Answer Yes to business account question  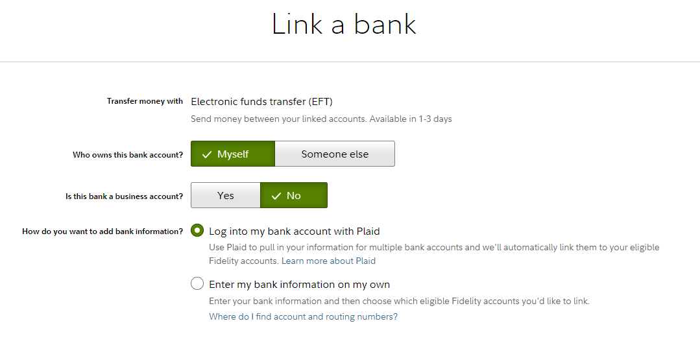point(225,195)
